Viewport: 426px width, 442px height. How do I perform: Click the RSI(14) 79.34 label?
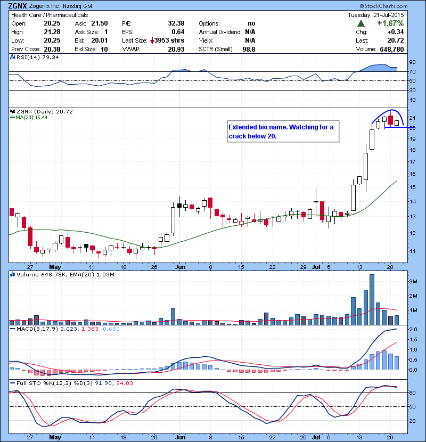37,57
